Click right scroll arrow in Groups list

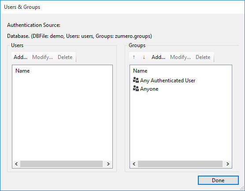click(x=227, y=164)
